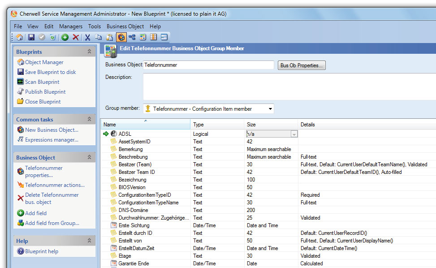Click the Scan Blueprint monitor icon
Screen dimensions: 436x268
pos(21,82)
